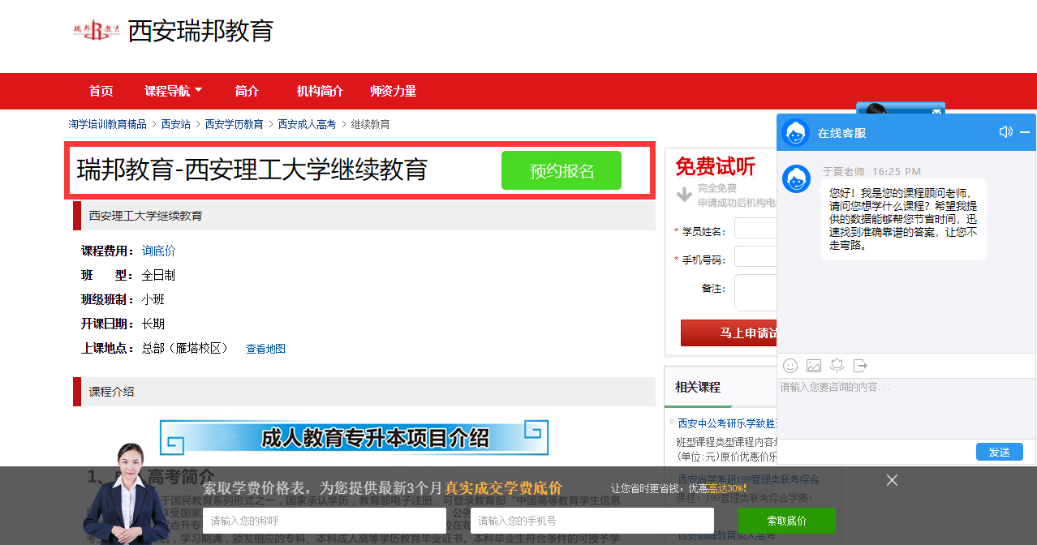Click the green 索取底价 button

point(787,521)
